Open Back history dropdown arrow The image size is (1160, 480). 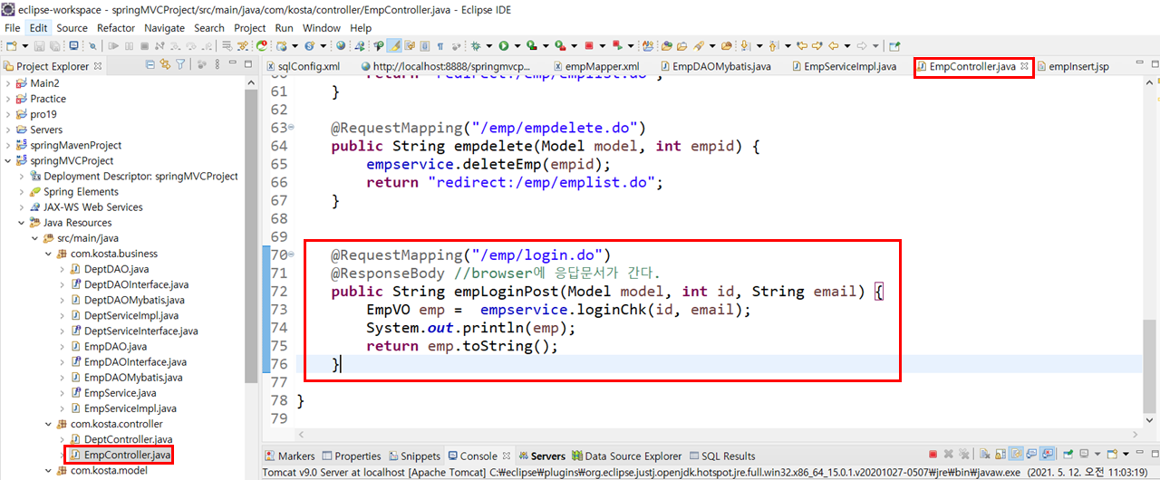pos(847,45)
